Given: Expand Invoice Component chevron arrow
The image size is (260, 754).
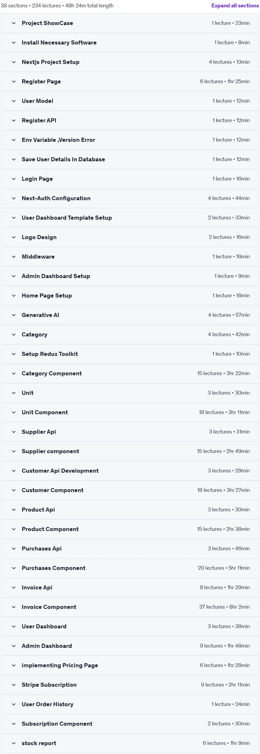Looking at the screenshot, I should (14, 607).
